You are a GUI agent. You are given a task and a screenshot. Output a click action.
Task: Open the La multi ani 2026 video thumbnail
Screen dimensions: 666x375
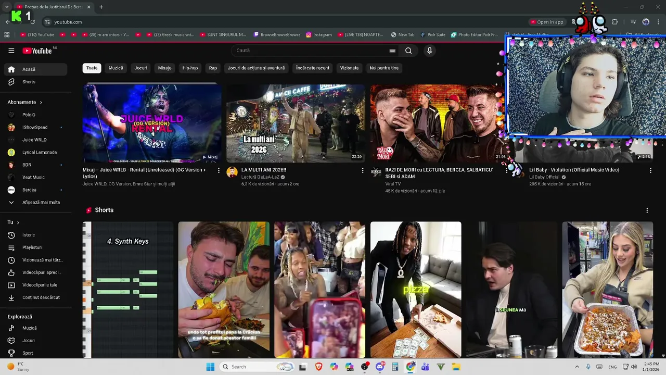point(296,123)
